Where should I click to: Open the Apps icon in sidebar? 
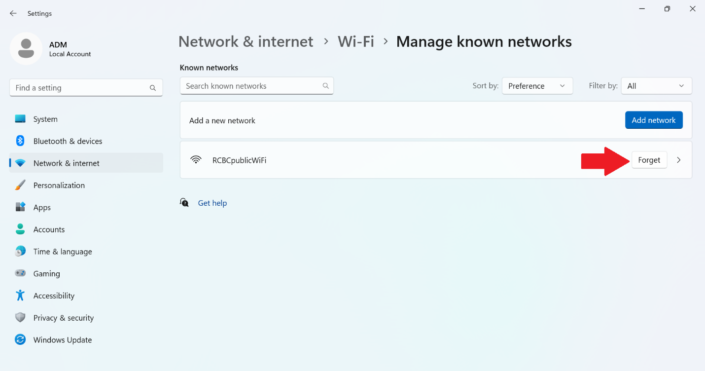coord(20,207)
